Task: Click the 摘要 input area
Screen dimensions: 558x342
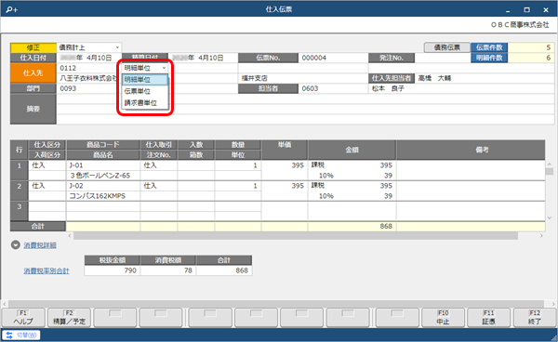Action: pyautogui.click(x=305, y=109)
